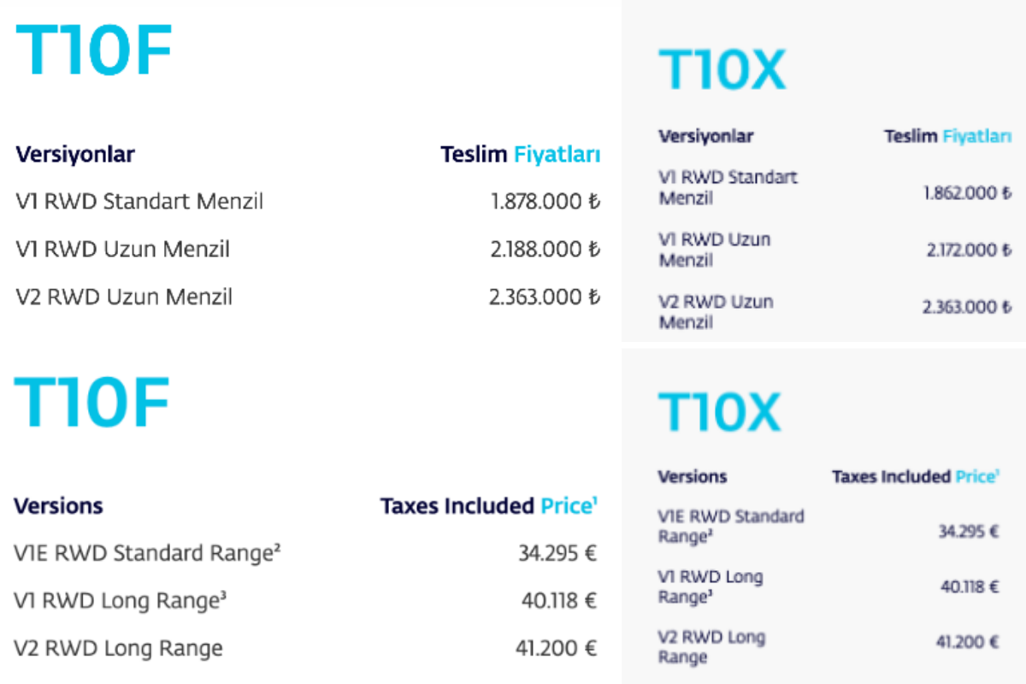Click the 1.878.000 ₺ price
This screenshot has height=684, width=1026.
pyautogui.click(x=545, y=202)
